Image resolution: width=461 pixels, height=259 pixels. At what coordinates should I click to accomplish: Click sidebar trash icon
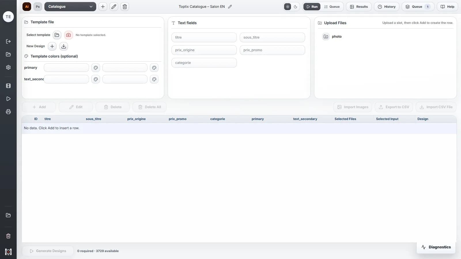(8, 236)
